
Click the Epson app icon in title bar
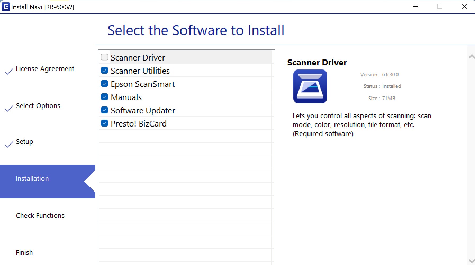point(6,7)
